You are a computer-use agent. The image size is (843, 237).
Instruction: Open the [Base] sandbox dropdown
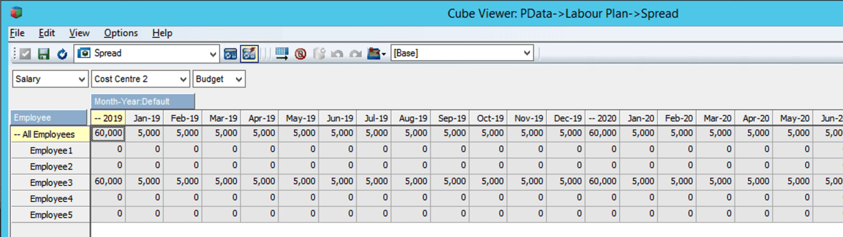pos(526,53)
